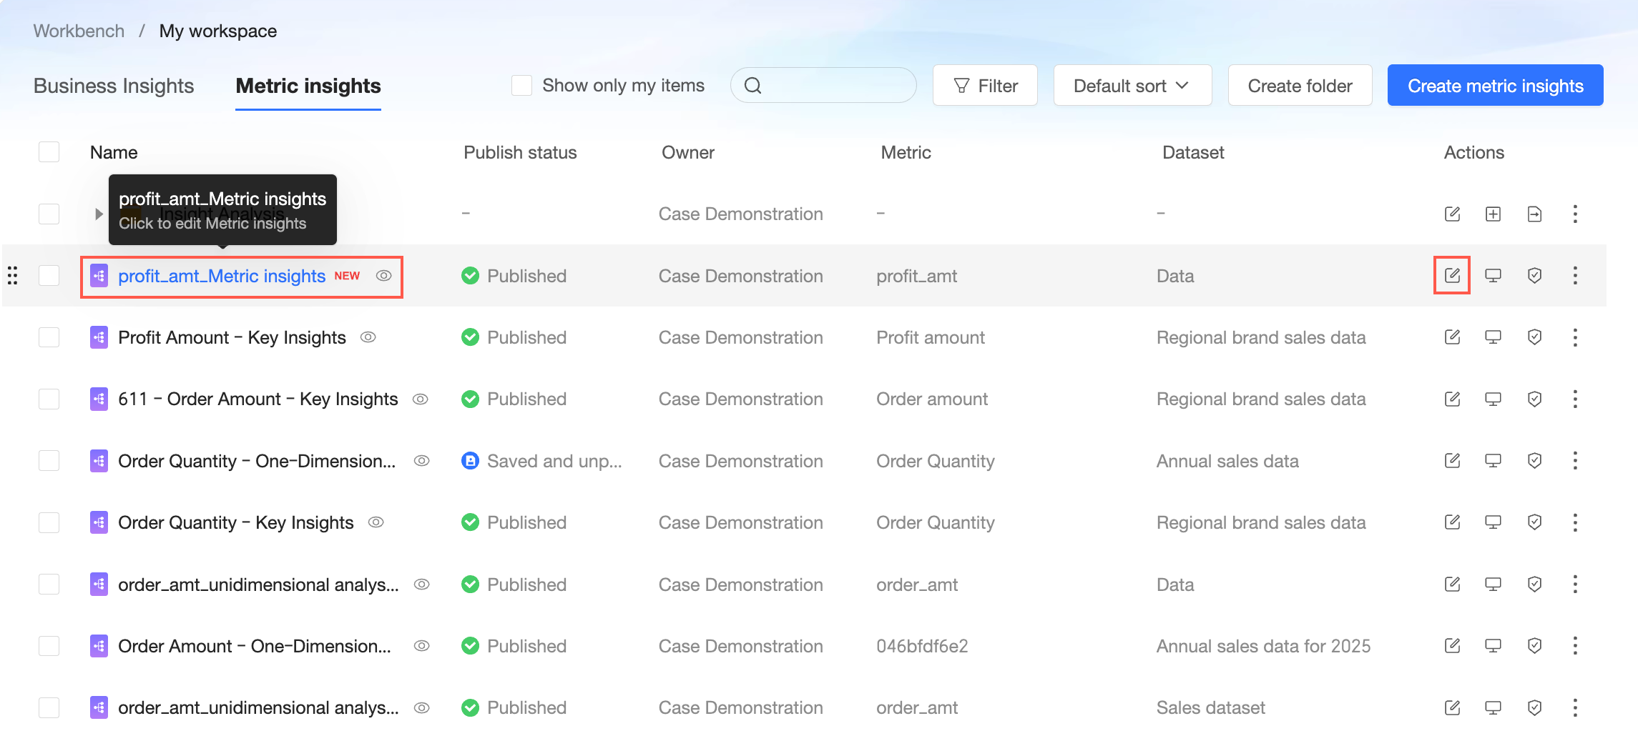This screenshot has width=1638, height=746.
Task: Switch to Business Insights tab
Action: (114, 86)
